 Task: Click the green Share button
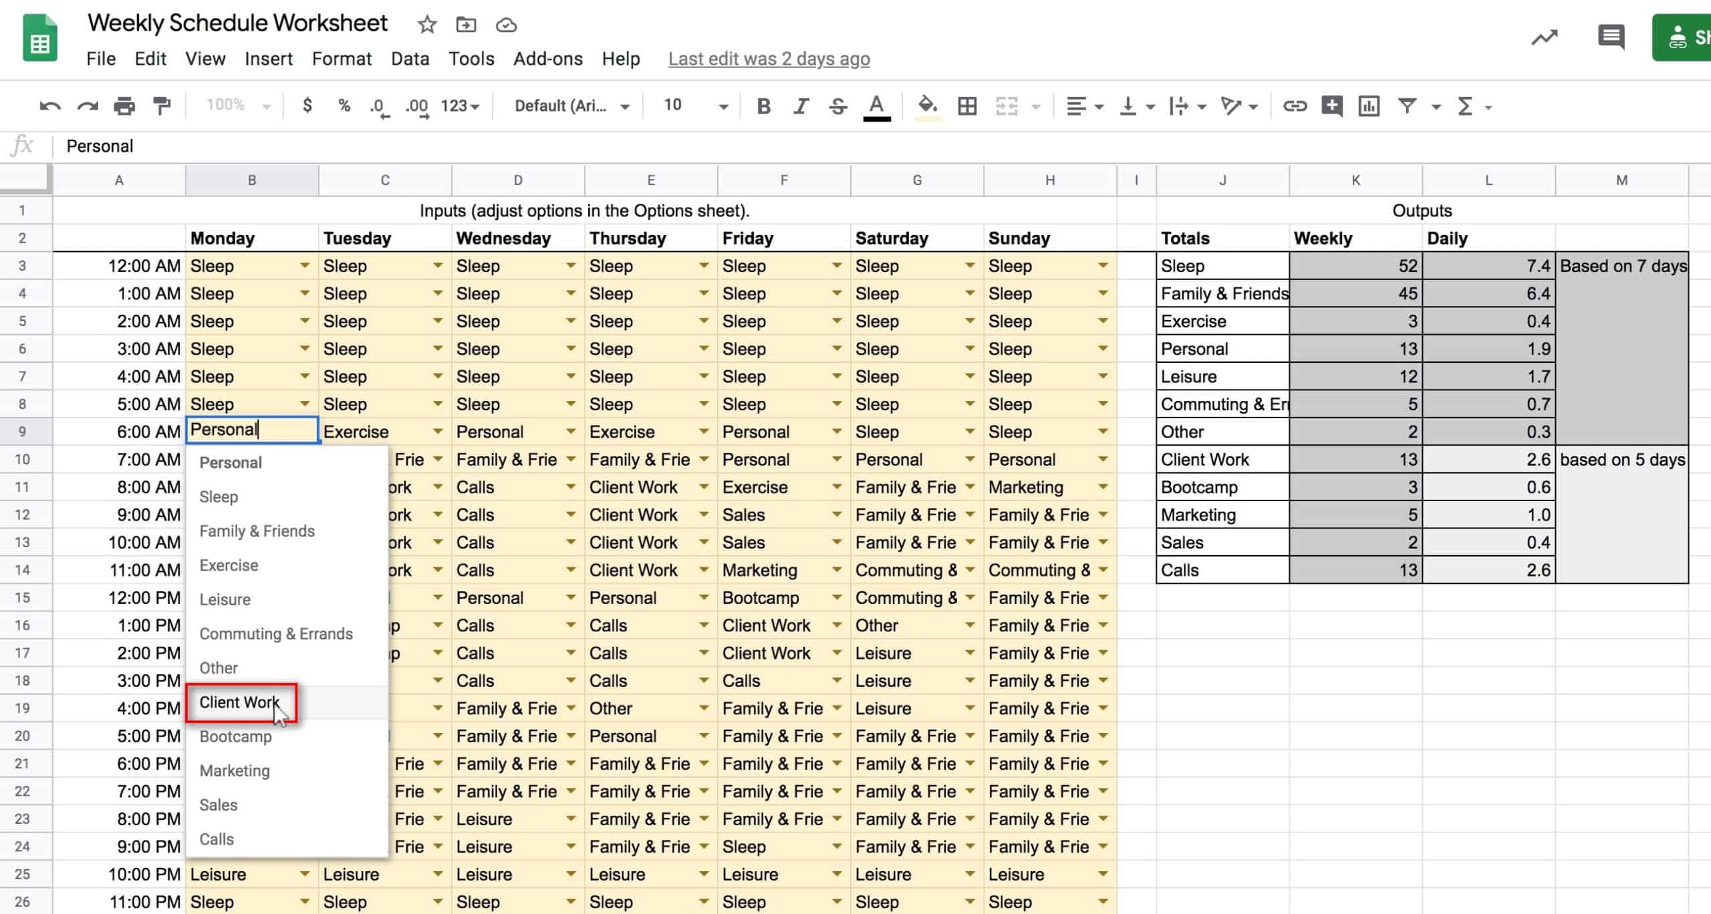(x=1682, y=37)
